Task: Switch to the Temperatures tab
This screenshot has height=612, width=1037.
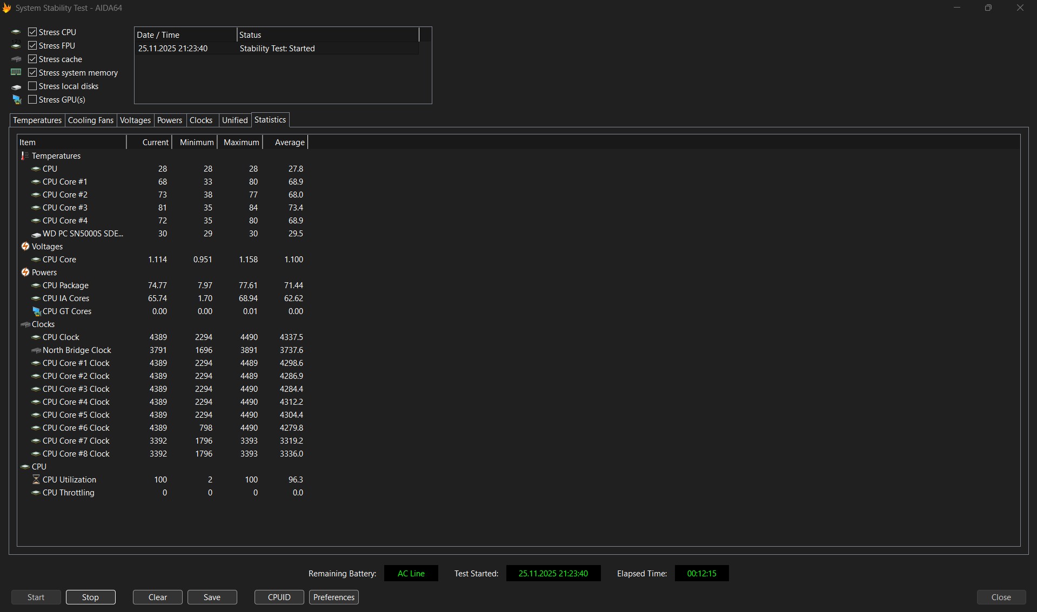Action: 37,120
